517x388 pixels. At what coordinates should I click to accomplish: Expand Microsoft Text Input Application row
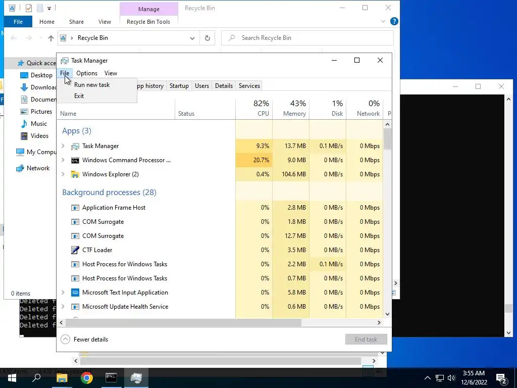click(x=63, y=293)
